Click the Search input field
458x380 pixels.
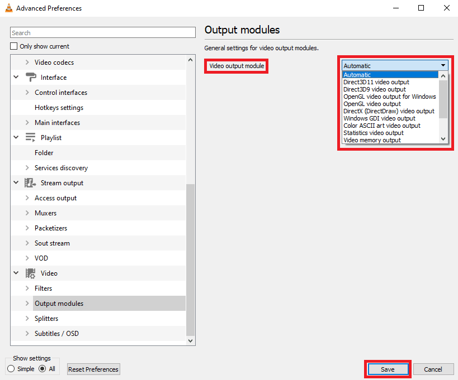click(103, 32)
